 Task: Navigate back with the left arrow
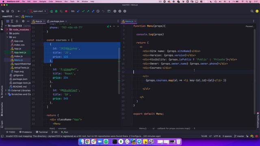point(19,11)
